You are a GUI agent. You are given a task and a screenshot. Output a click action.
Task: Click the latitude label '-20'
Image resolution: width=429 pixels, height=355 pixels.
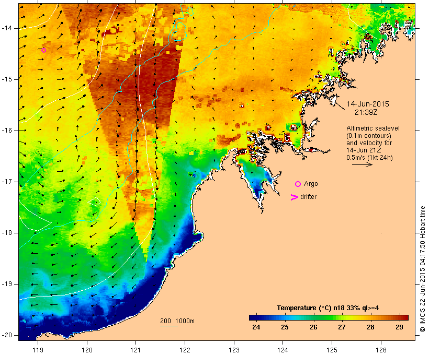pos(7,335)
